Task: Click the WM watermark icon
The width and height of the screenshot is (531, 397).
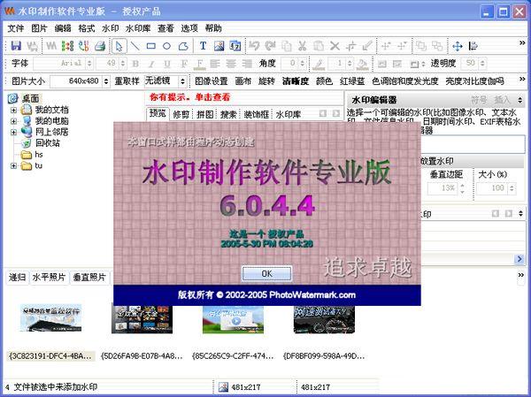Action: (x=51, y=46)
